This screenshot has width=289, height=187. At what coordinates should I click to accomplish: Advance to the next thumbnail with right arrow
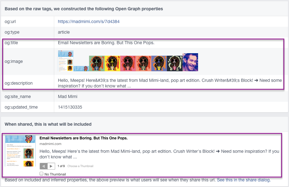point(51,166)
